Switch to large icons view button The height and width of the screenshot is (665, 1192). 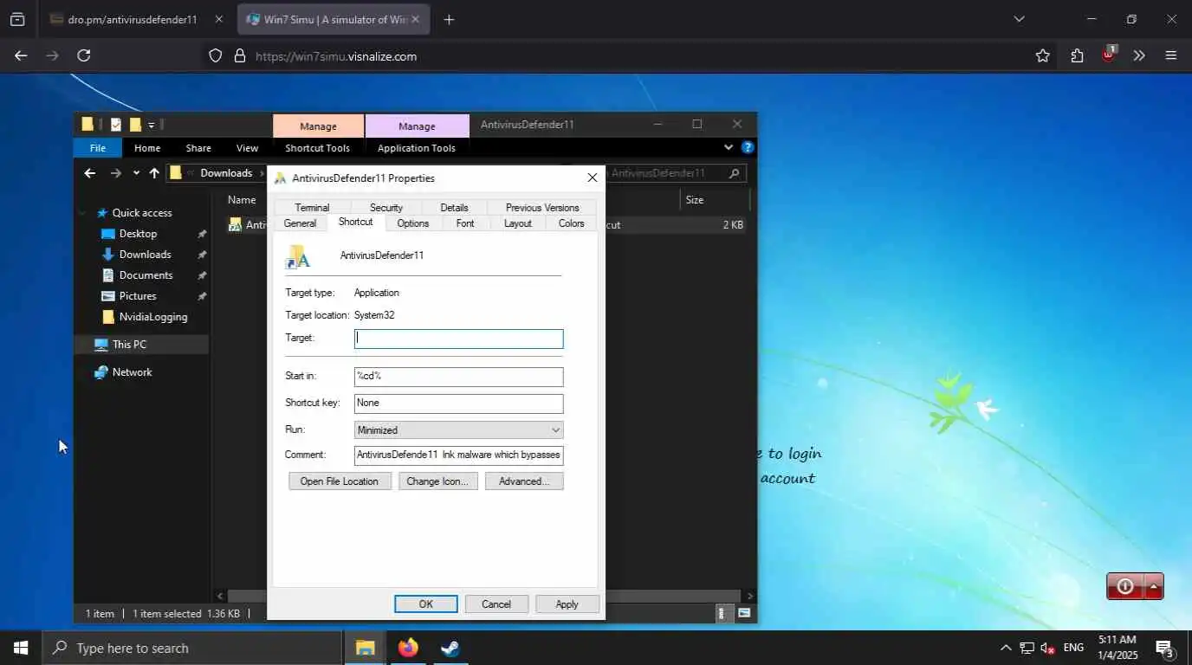(x=744, y=613)
